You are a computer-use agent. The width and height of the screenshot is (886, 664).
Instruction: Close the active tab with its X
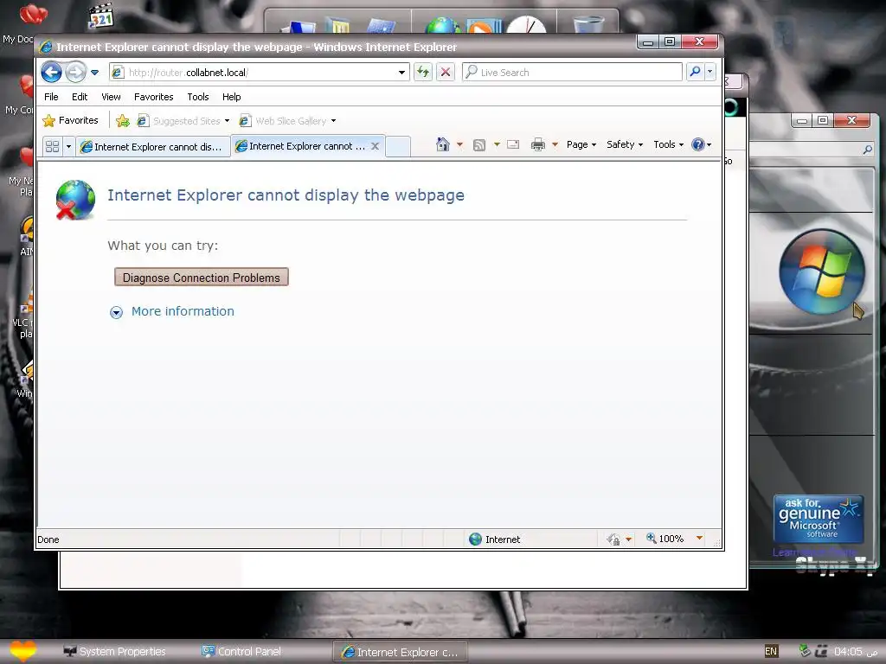(x=375, y=146)
